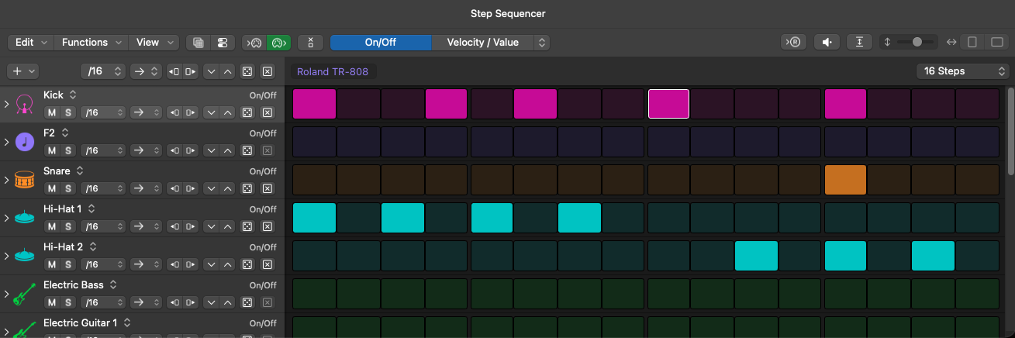Expand the Kick row subrows
1015x338 pixels.
click(7, 104)
